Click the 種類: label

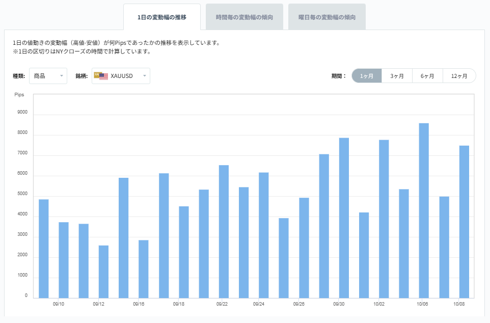(19, 76)
